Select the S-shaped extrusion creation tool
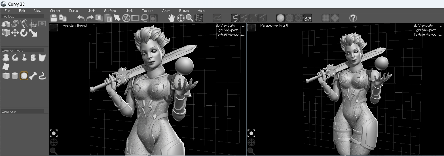Viewport: 444px width, 156px height. (33, 58)
